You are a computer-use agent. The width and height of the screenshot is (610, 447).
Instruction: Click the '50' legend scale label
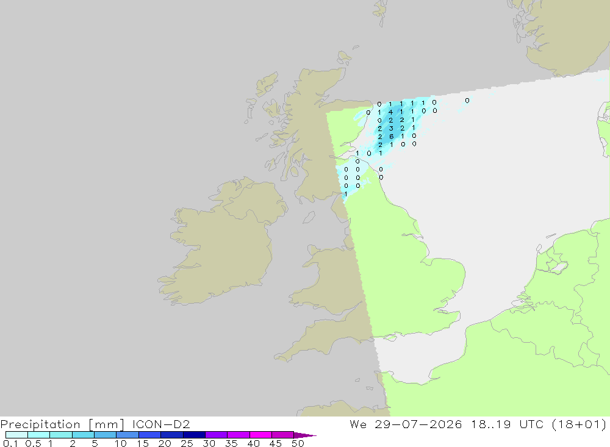pos(298,443)
